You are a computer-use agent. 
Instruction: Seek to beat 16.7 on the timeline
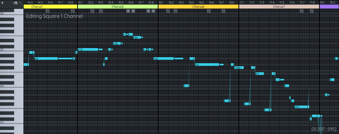click(222, 3)
